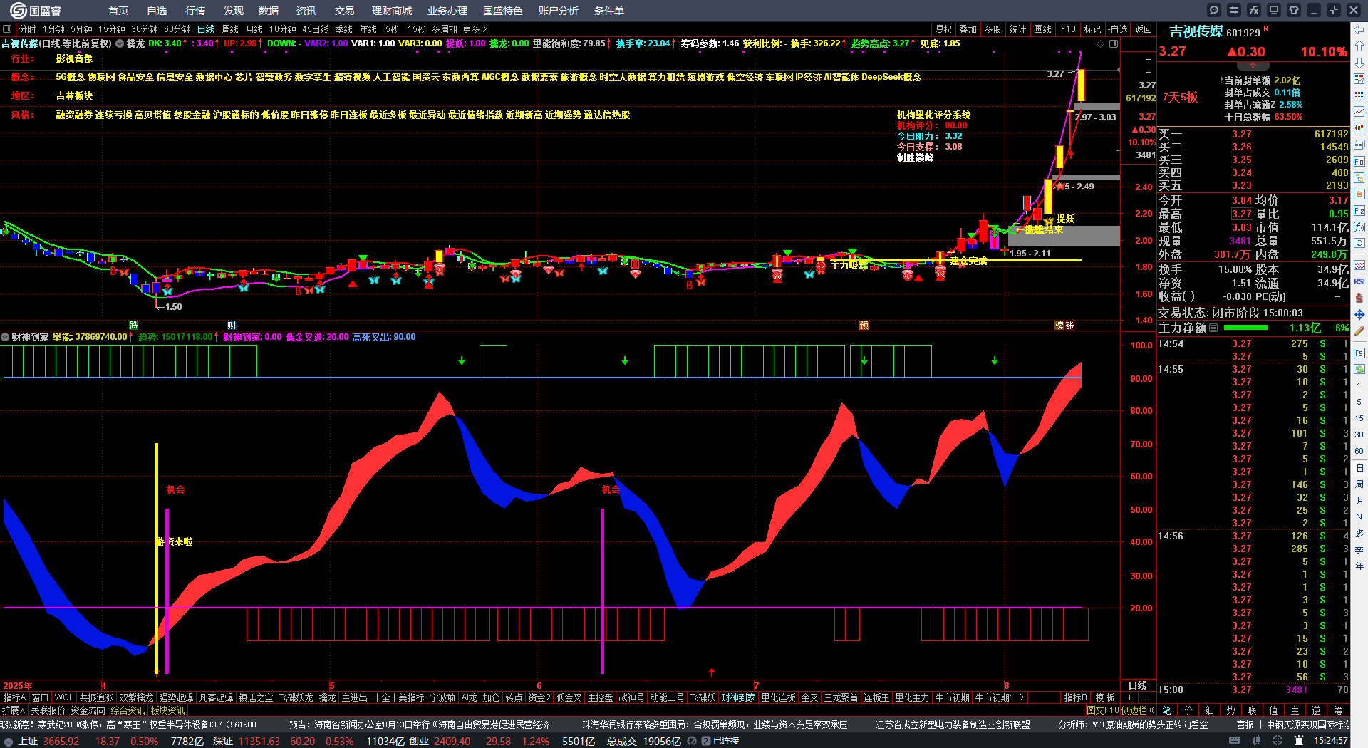Click the skin (shirt) icon in title bar

tap(1294, 10)
